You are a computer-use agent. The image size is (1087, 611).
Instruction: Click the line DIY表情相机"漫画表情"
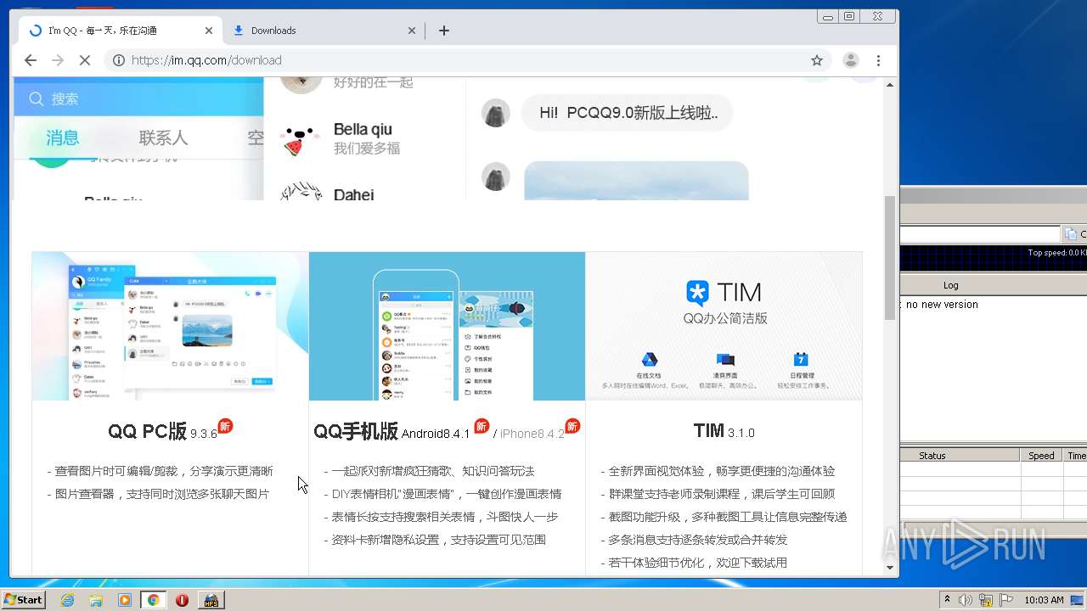click(x=442, y=494)
